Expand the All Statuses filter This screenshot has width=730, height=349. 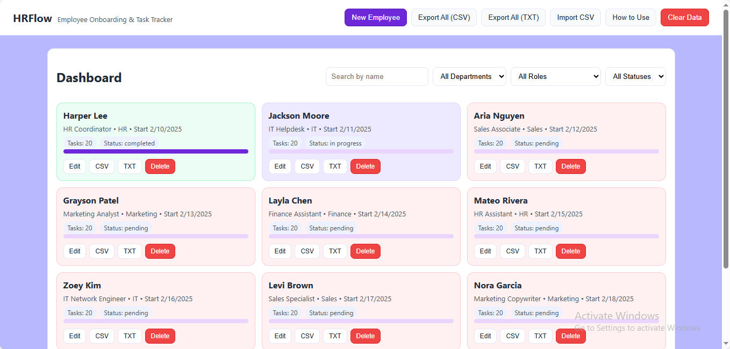pyautogui.click(x=635, y=76)
